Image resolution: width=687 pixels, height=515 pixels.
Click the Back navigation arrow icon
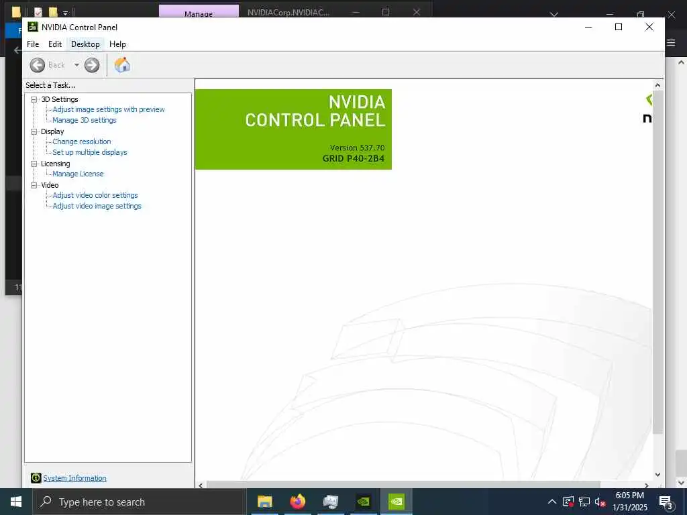pos(38,65)
